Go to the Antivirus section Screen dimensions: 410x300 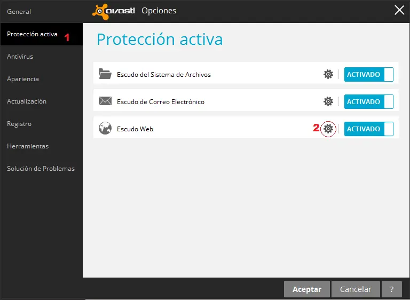point(41,57)
